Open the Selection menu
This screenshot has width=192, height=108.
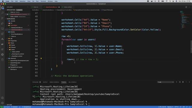22,1
